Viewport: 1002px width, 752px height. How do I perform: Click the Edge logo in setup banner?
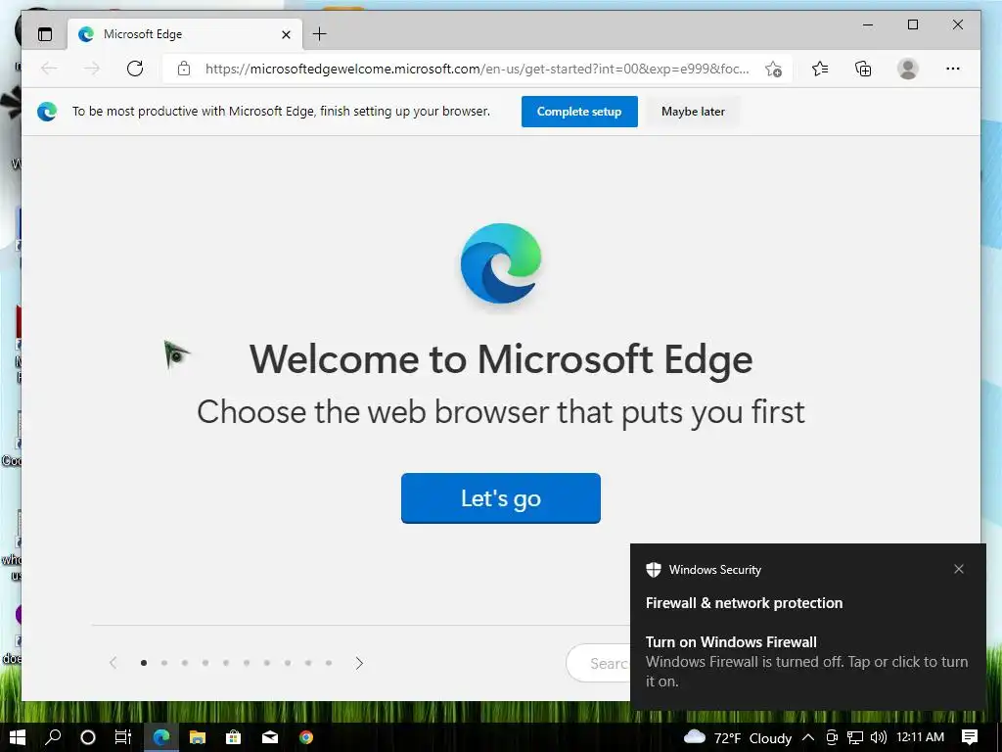point(47,112)
